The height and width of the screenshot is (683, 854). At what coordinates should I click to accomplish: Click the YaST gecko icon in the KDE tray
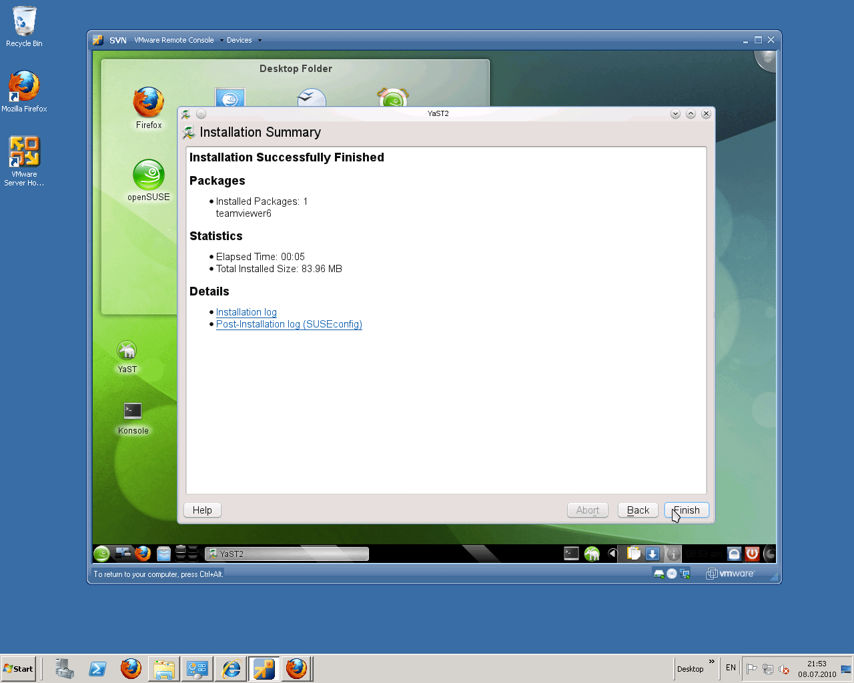pyautogui.click(x=592, y=554)
